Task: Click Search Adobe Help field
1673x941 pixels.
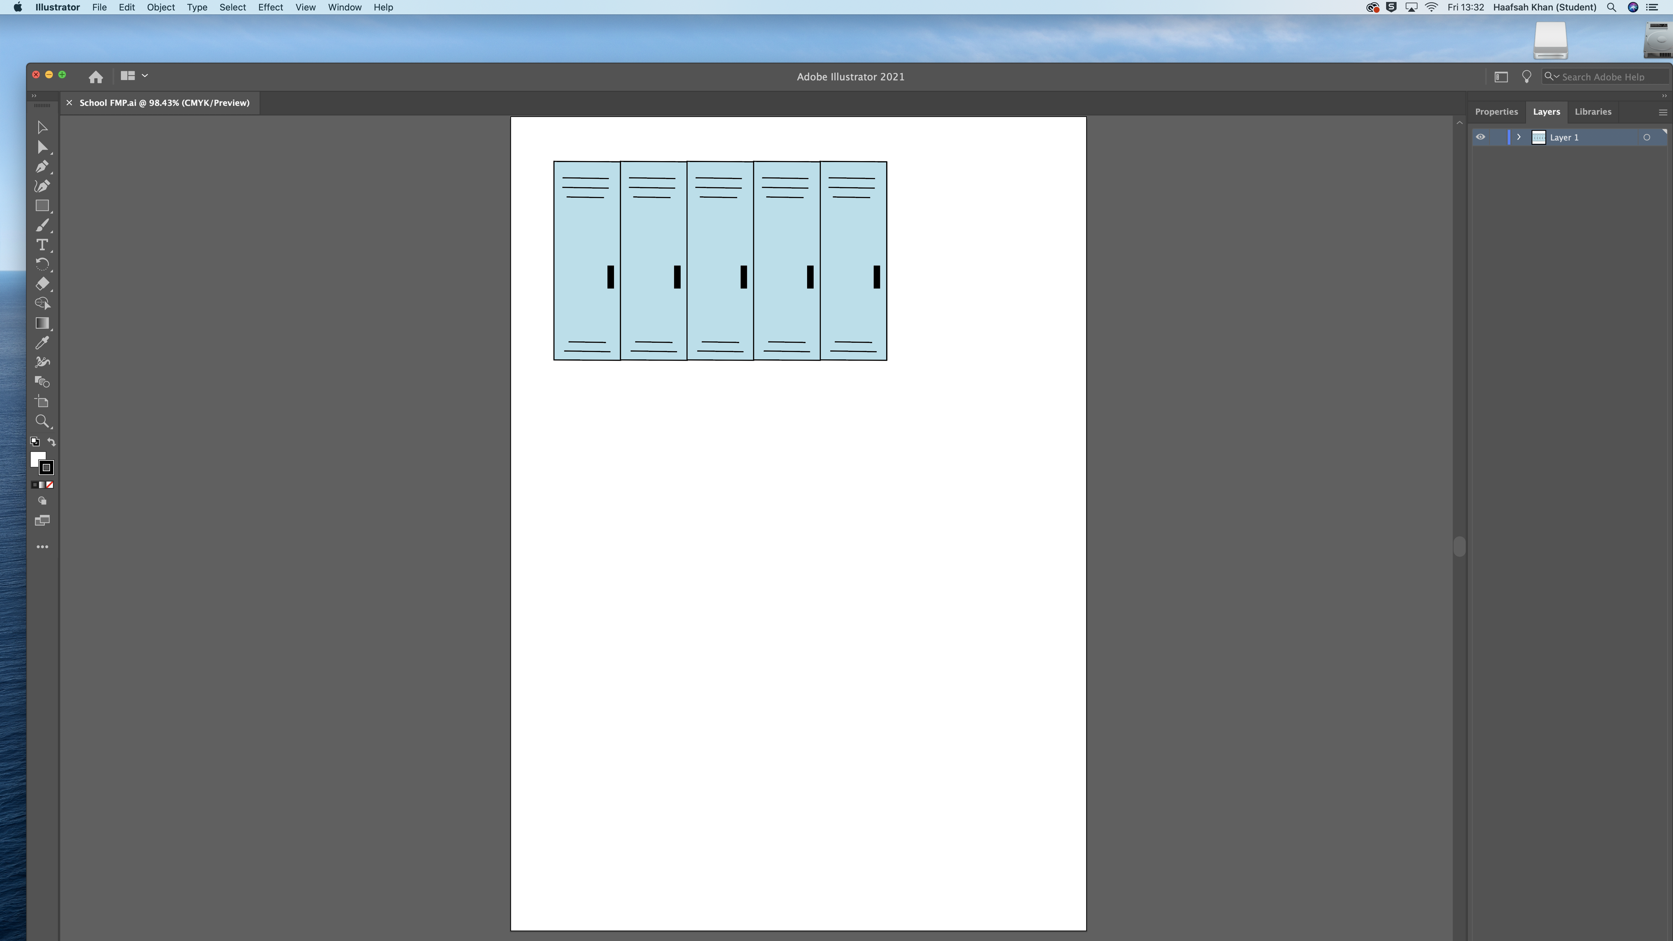Action: point(1605,77)
